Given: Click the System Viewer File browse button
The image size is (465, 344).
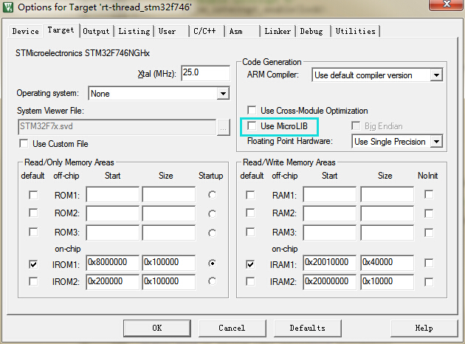Looking at the screenshot, I should [x=224, y=126].
